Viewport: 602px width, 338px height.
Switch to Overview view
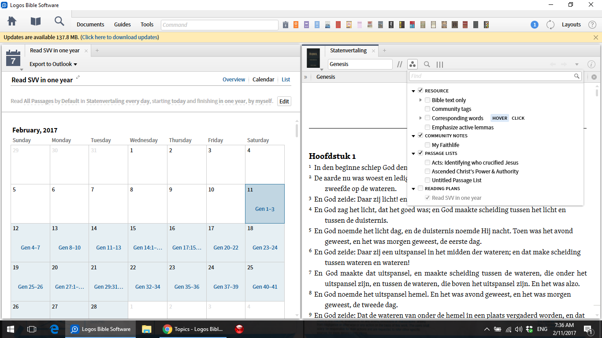[x=234, y=80]
